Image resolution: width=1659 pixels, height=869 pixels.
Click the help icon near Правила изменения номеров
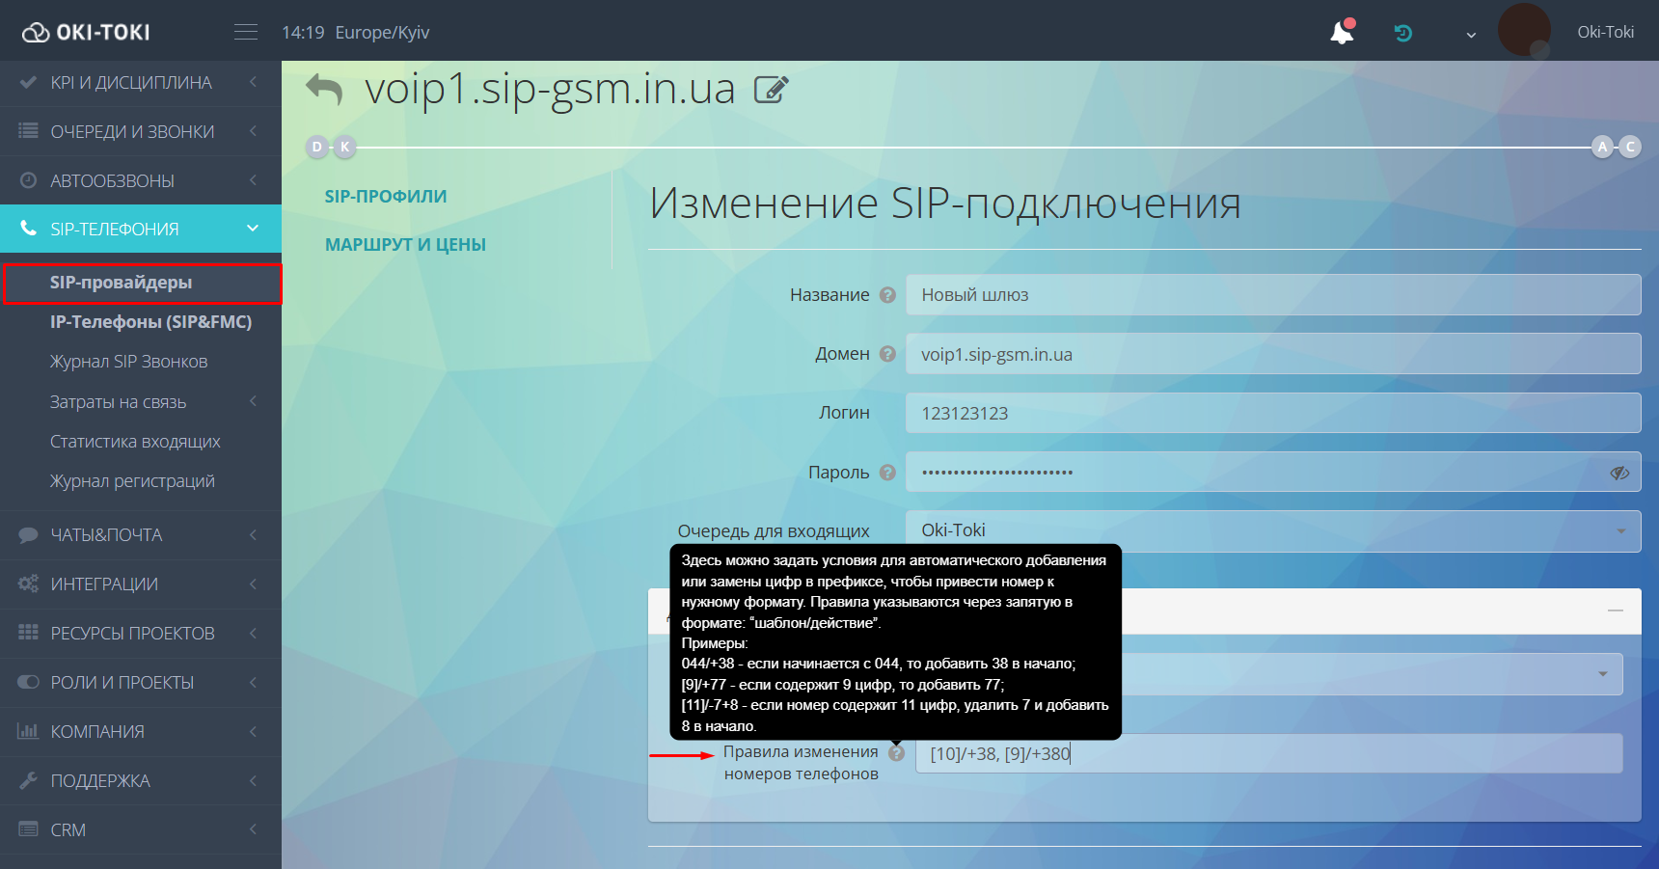click(x=896, y=752)
